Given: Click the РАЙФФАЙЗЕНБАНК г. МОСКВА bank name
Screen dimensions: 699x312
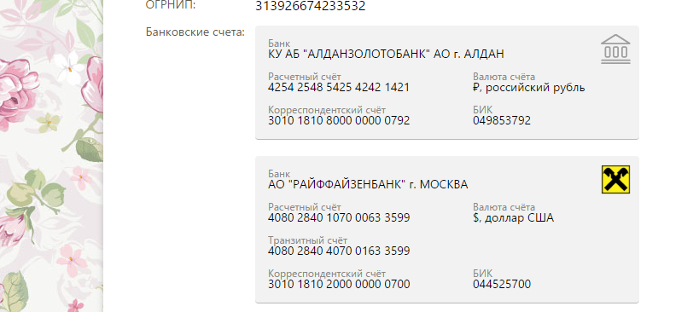Looking at the screenshot, I should [x=368, y=184].
